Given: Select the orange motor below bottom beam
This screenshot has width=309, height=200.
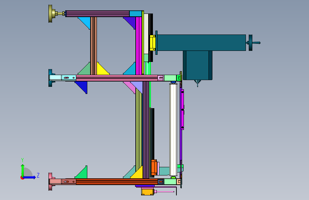Looking at the screenshot, I should pyautogui.click(x=148, y=191).
